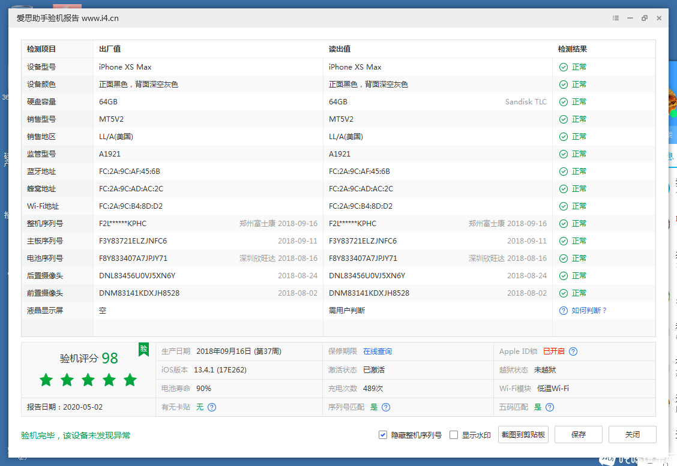Viewport: 677px width, 466px height.
Task: Select the factory value MT5V2 cell
Action: coord(112,119)
